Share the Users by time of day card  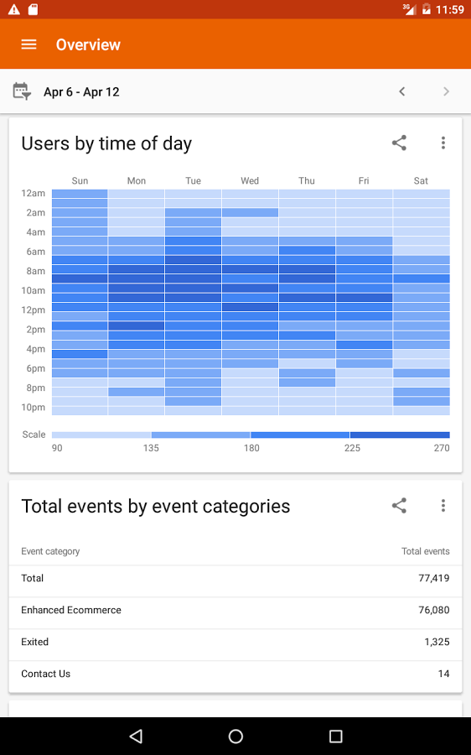[399, 143]
